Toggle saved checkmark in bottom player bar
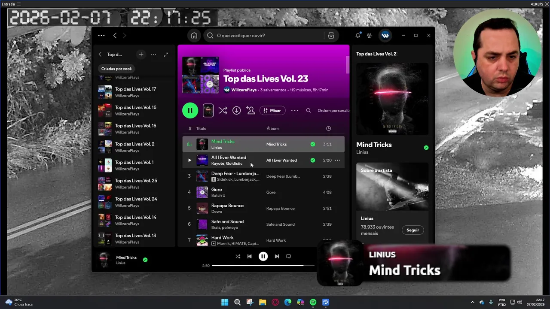The height and width of the screenshot is (309, 550). pos(145,260)
